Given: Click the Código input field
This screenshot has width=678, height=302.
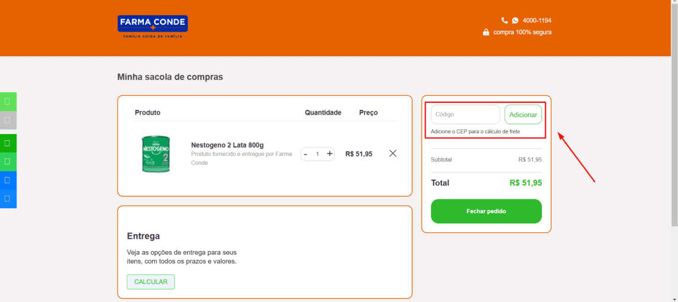Looking at the screenshot, I should (x=465, y=114).
